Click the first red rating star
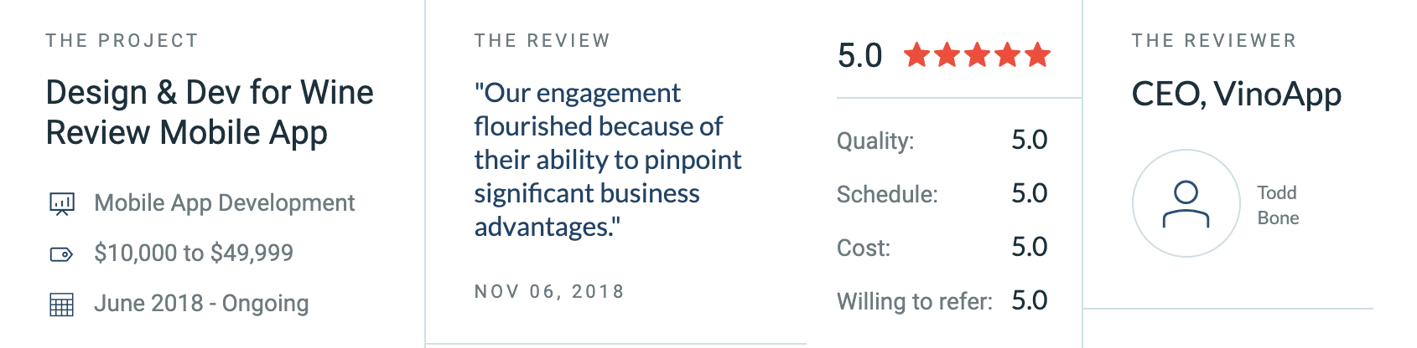 tap(916, 55)
